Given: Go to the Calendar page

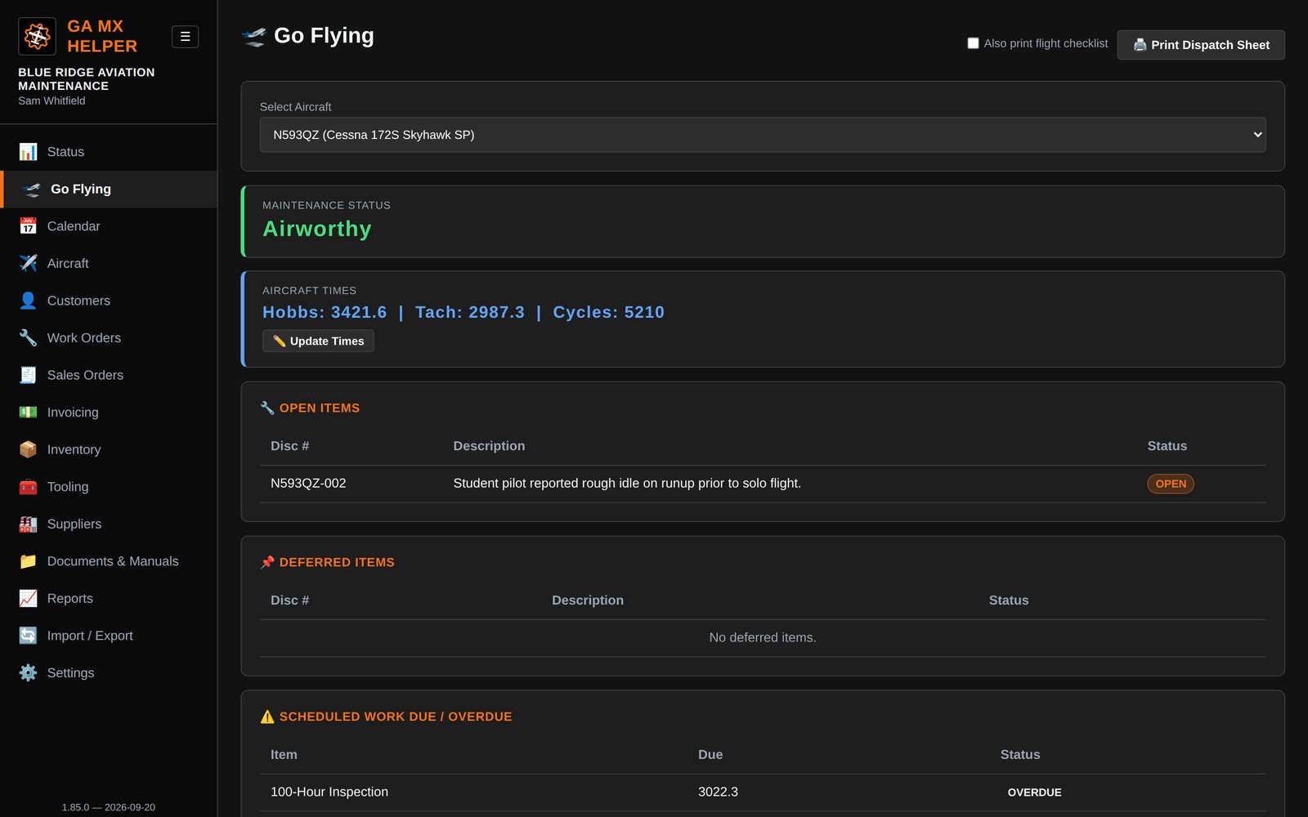Looking at the screenshot, I should coord(109,226).
